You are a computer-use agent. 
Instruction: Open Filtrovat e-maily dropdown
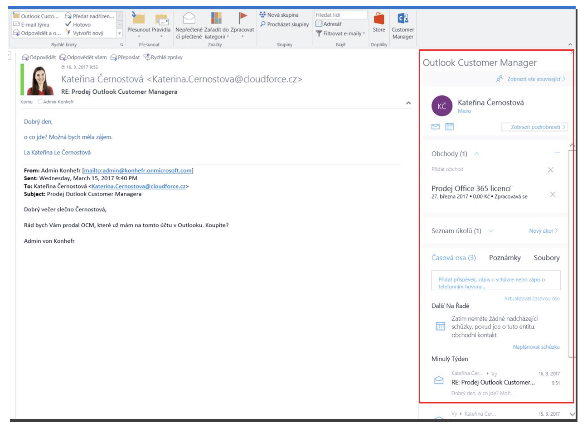pos(340,34)
